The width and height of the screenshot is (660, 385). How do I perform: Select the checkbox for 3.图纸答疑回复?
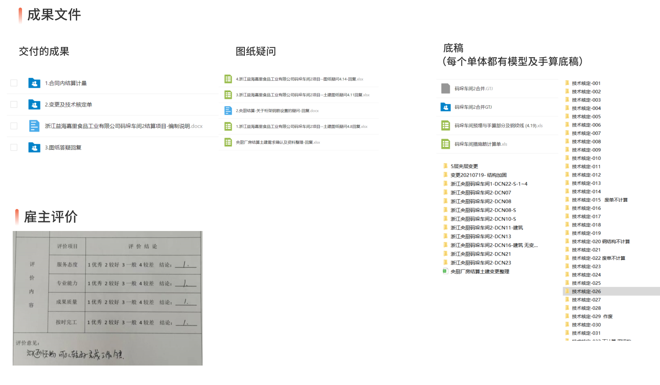[x=14, y=147]
